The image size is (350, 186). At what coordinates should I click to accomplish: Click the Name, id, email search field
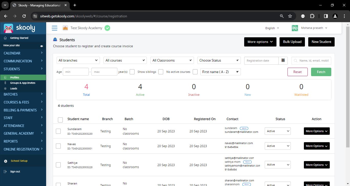point(311,61)
